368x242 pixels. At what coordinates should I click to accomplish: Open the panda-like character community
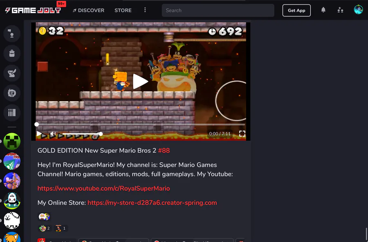coord(12,201)
